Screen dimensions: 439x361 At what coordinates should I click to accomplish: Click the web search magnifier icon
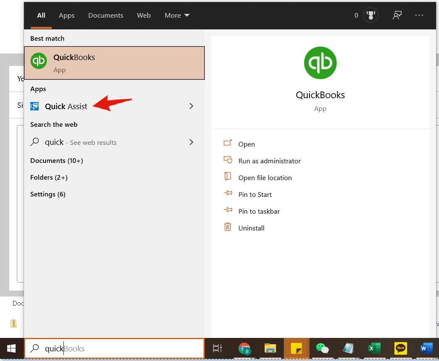point(34,142)
